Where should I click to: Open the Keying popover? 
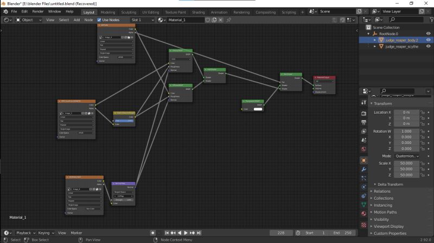click(x=46, y=233)
